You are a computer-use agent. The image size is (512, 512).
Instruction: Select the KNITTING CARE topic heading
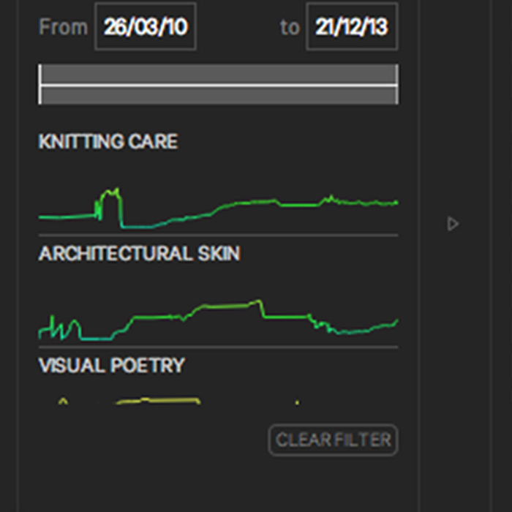(108, 142)
